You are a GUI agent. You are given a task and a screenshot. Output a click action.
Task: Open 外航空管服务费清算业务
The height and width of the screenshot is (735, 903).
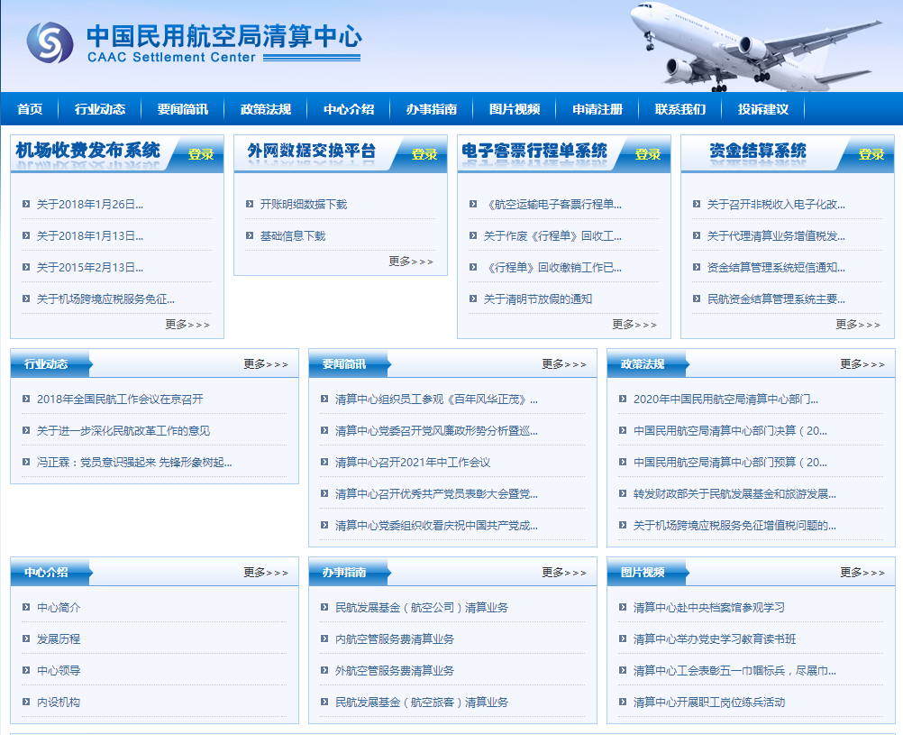[x=395, y=671]
